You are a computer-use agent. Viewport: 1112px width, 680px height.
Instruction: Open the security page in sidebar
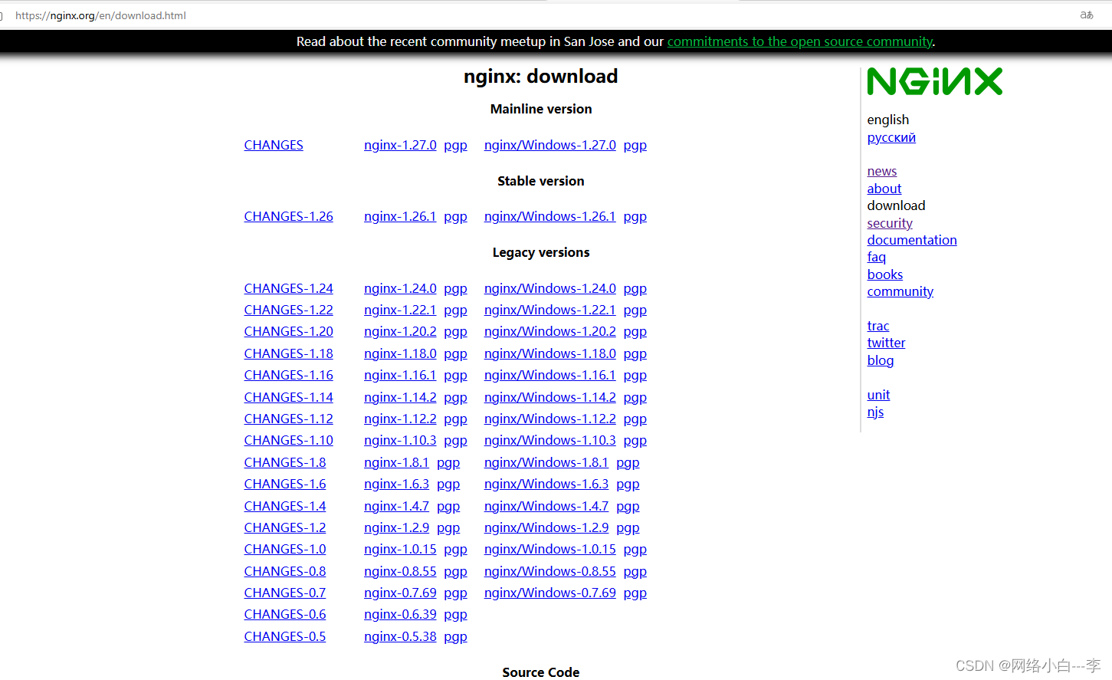(x=890, y=223)
